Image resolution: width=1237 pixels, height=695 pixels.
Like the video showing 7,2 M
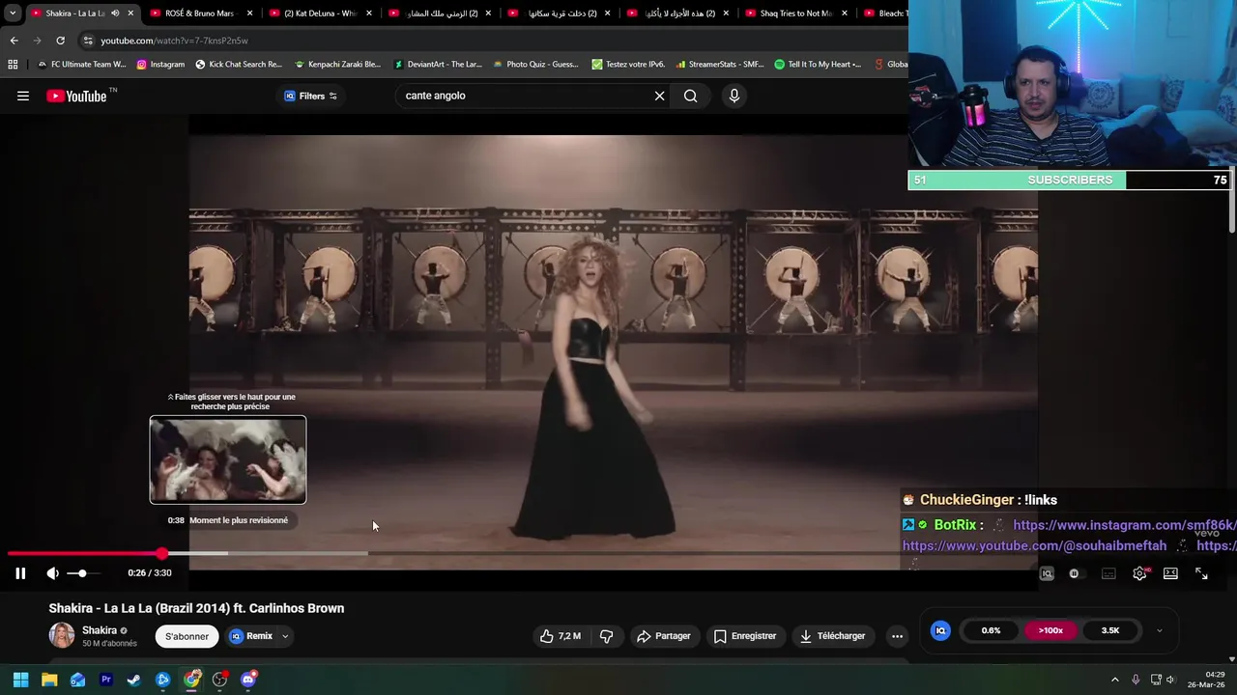point(561,636)
